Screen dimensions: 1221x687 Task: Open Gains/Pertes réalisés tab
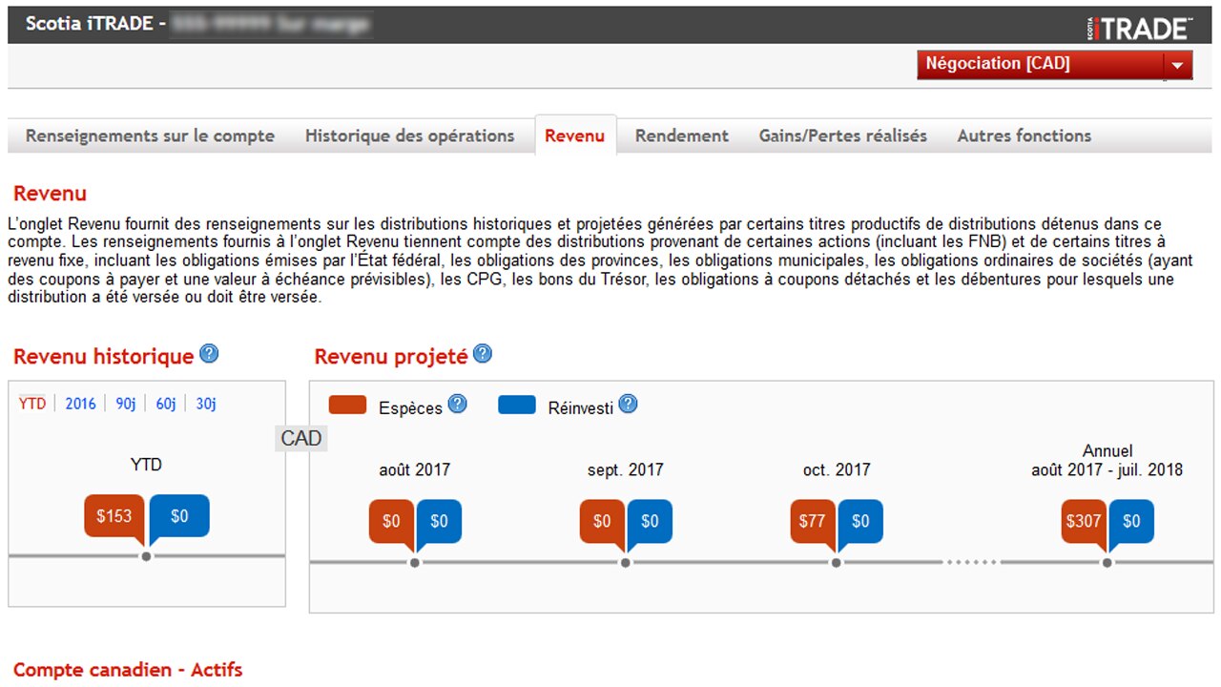point(843,135)
